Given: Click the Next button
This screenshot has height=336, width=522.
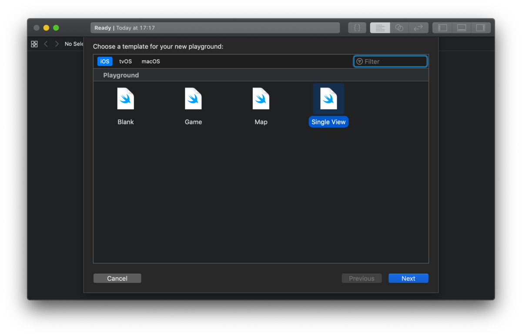Looking at the screenshot, I should coord(408,279).
